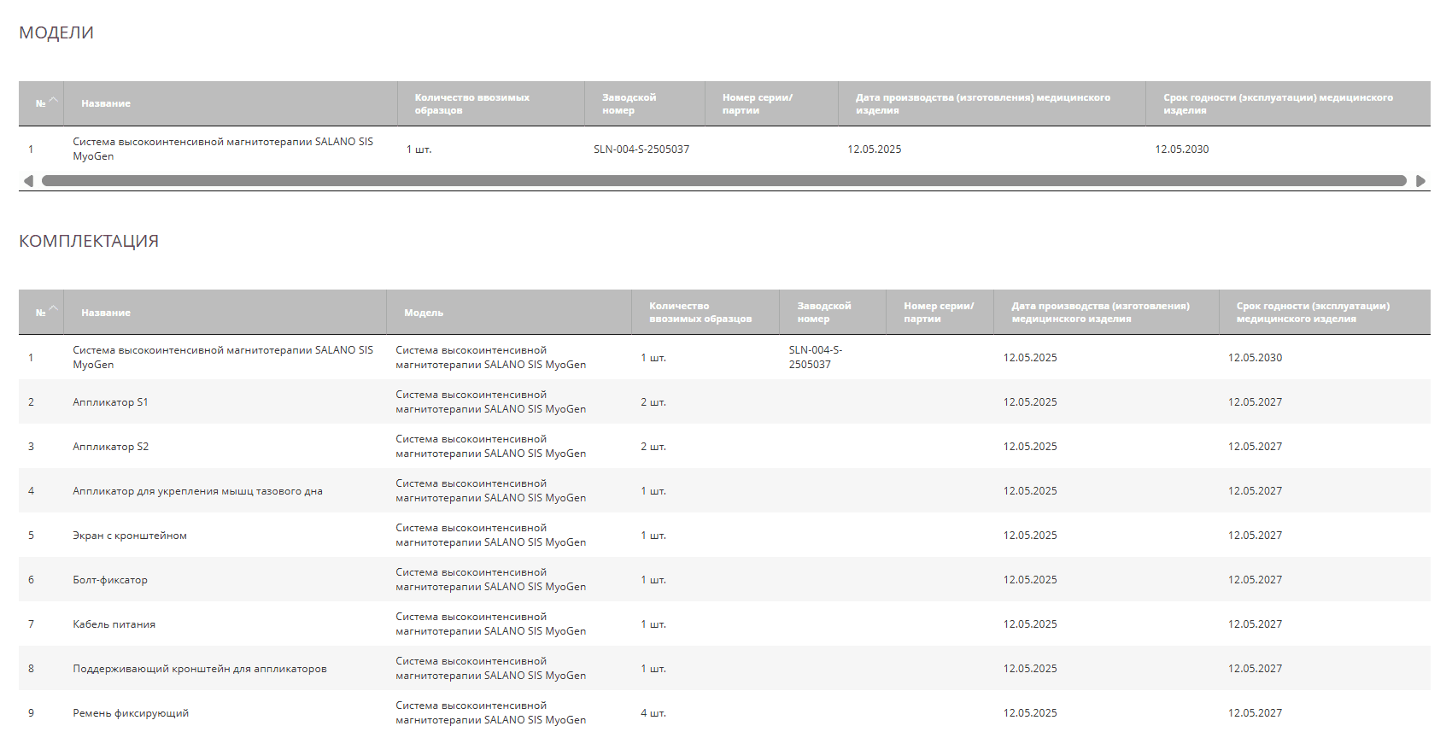The height and width of the screenshot is (732, 1446).
Task: Click Заводской номер header in Модели table
Action: [629, 104]
